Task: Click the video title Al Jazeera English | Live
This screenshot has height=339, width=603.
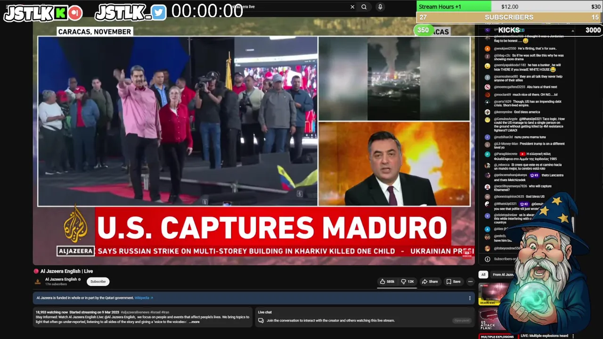Action: 66,271
